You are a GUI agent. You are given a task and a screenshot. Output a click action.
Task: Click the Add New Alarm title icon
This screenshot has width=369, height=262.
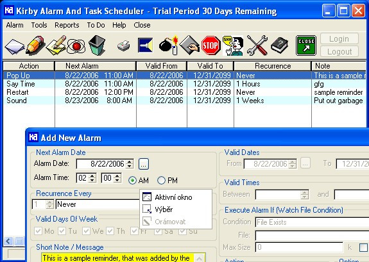point(33,137)
